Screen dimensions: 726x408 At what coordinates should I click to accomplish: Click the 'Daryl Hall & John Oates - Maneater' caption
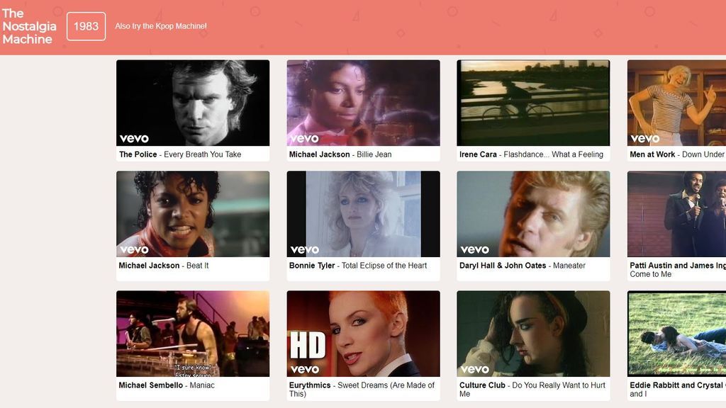coord(523,266)
